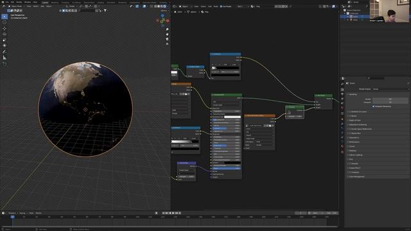Click the Alpha slider in Principled BSDF

click(227, 168)
